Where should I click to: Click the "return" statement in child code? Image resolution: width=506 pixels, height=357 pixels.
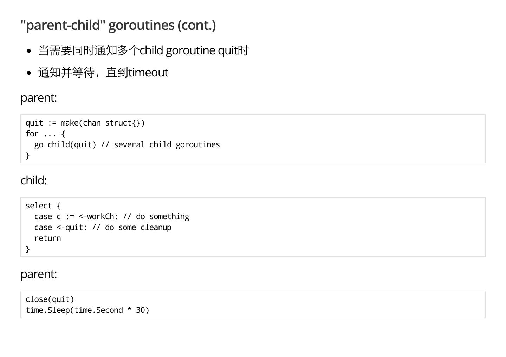[47, 238]
